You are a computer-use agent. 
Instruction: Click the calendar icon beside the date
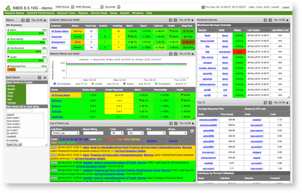203,7
